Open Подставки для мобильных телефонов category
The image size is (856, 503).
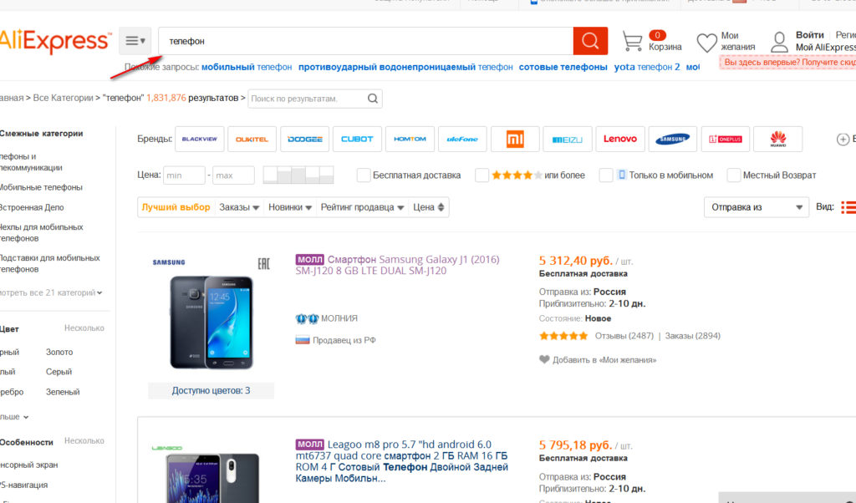pyautogui.click(x=49, y=263)
